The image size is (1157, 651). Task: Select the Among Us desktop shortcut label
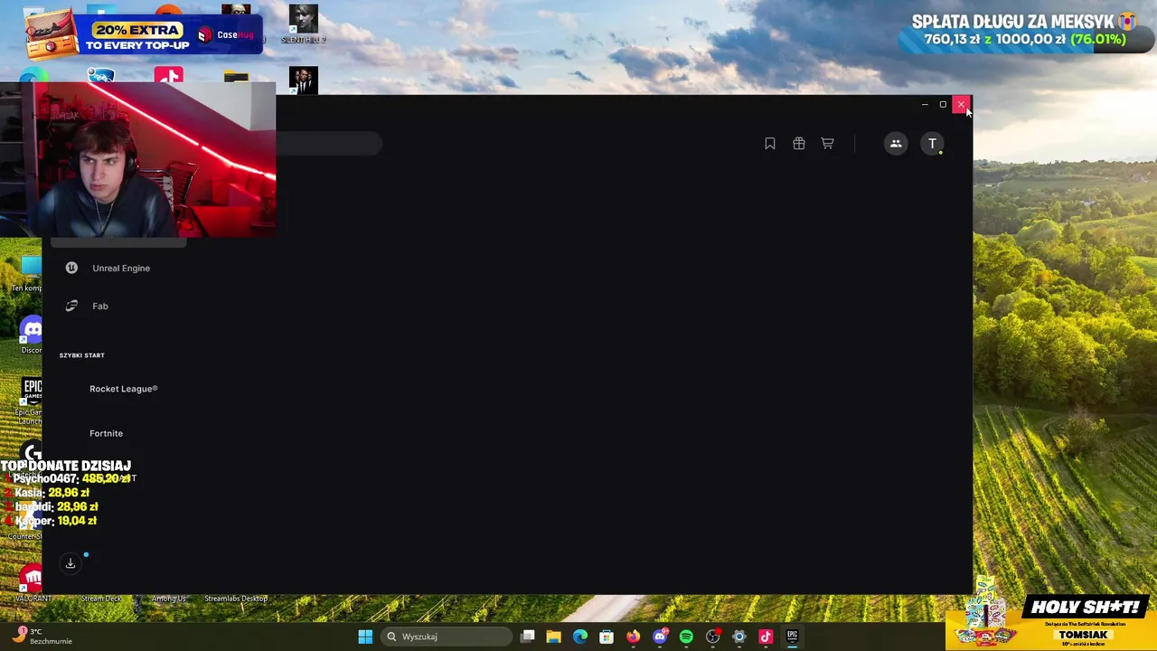(x=168, y=599)
